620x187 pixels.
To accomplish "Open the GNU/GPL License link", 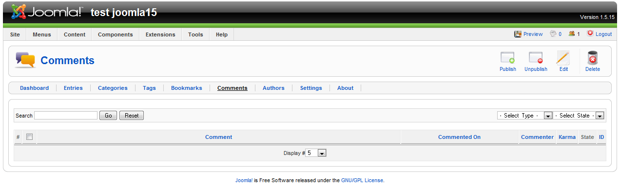I will tap(362, 180).
